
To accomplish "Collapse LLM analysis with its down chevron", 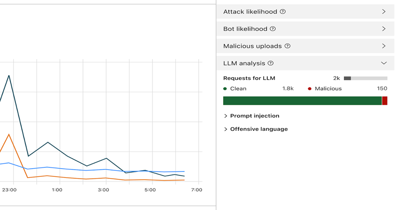I will [x=384, y=63].
